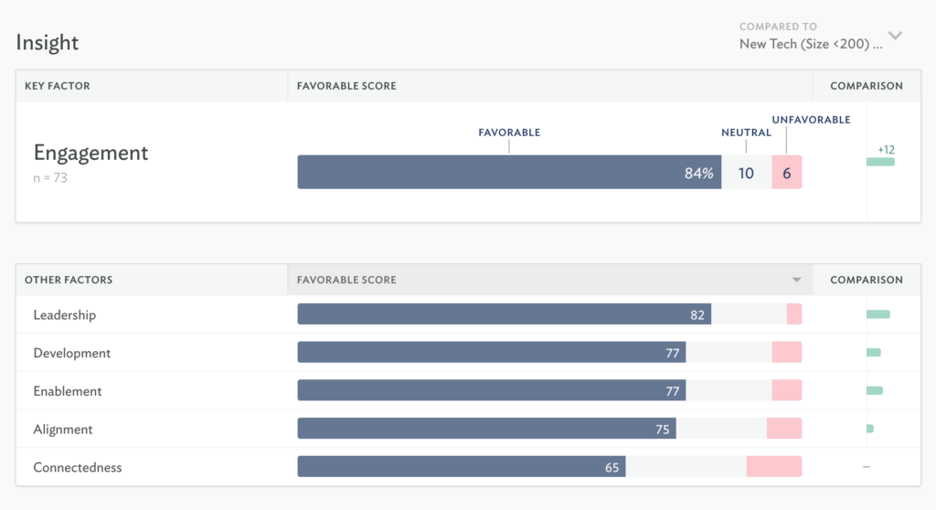
Task: Click the Connectedness neutral light segment
Action: pyautogui.click(x=686, y=467)
